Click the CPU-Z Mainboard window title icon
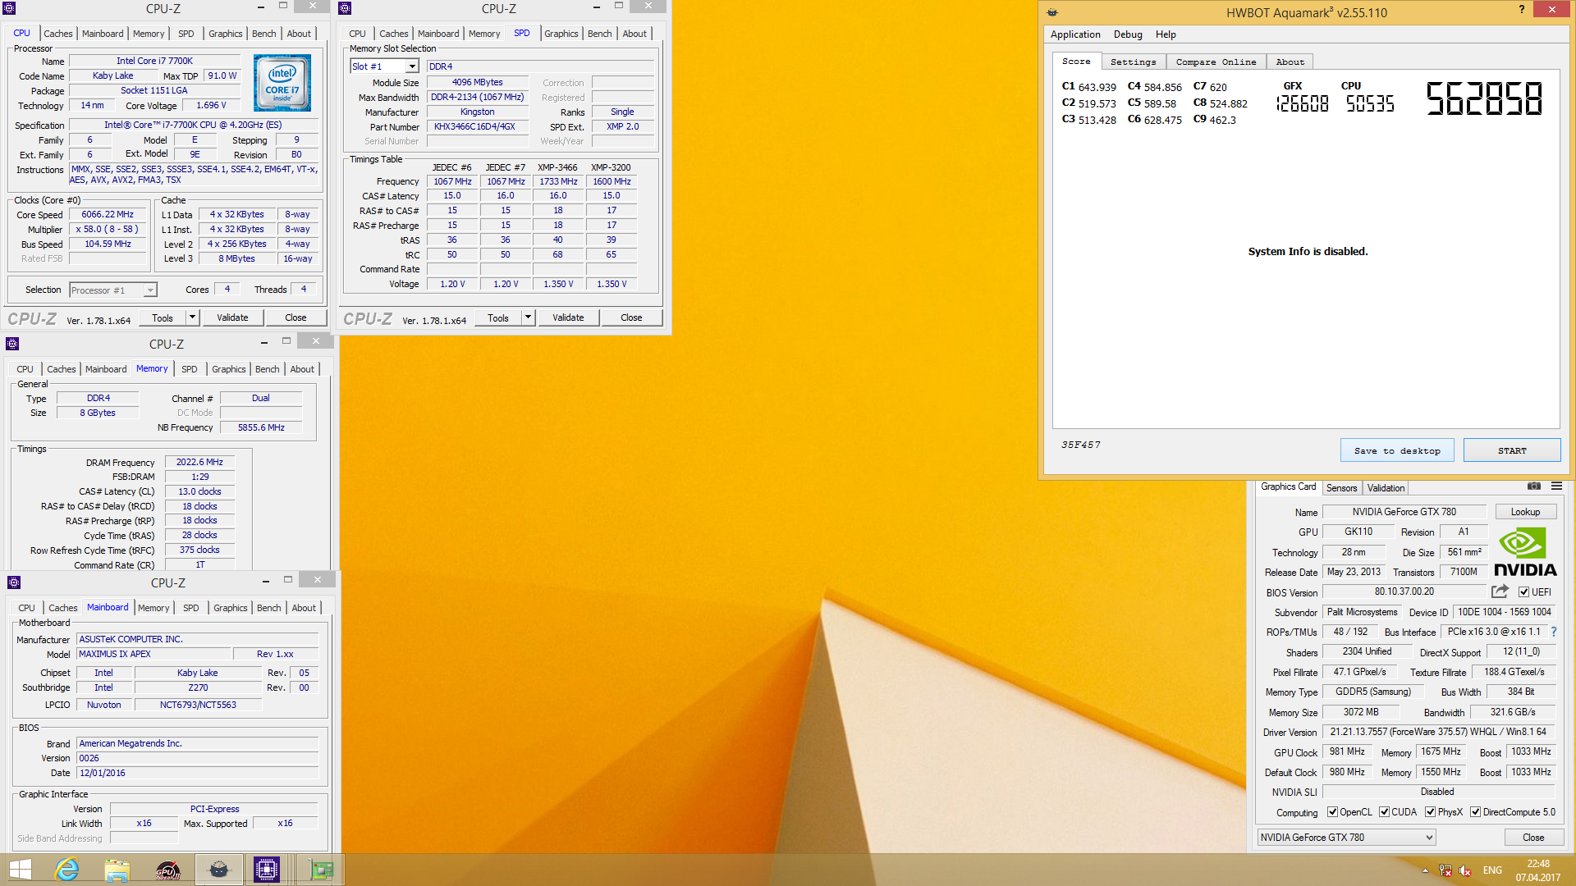Viewport: 1576px width, 886px height. tap(14, 582)
